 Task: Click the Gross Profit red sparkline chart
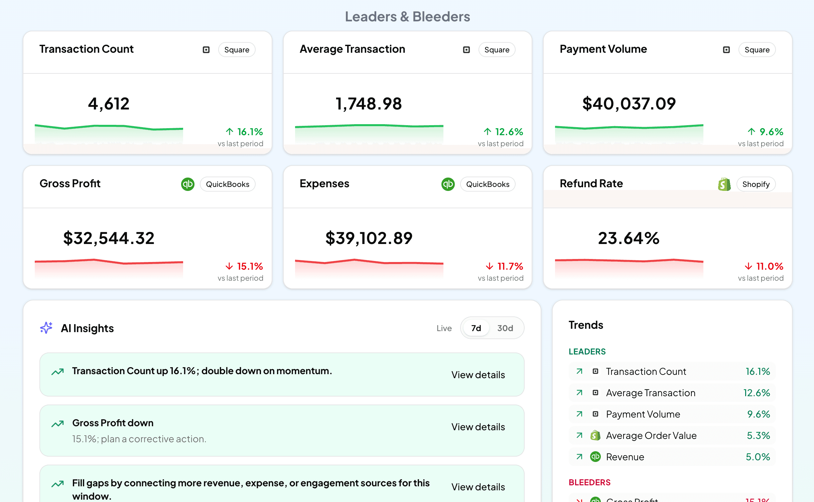pos(109,267)
